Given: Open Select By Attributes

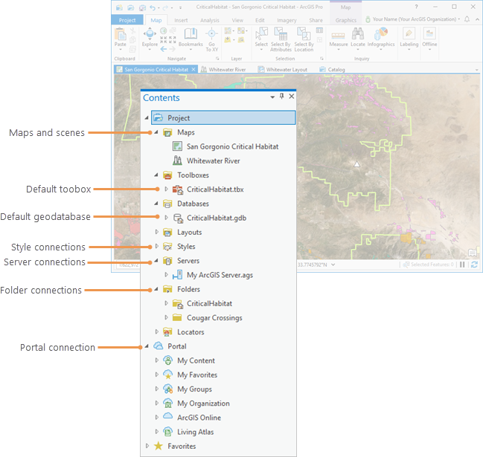Looking at the screenshot, I should pos(281,39).
